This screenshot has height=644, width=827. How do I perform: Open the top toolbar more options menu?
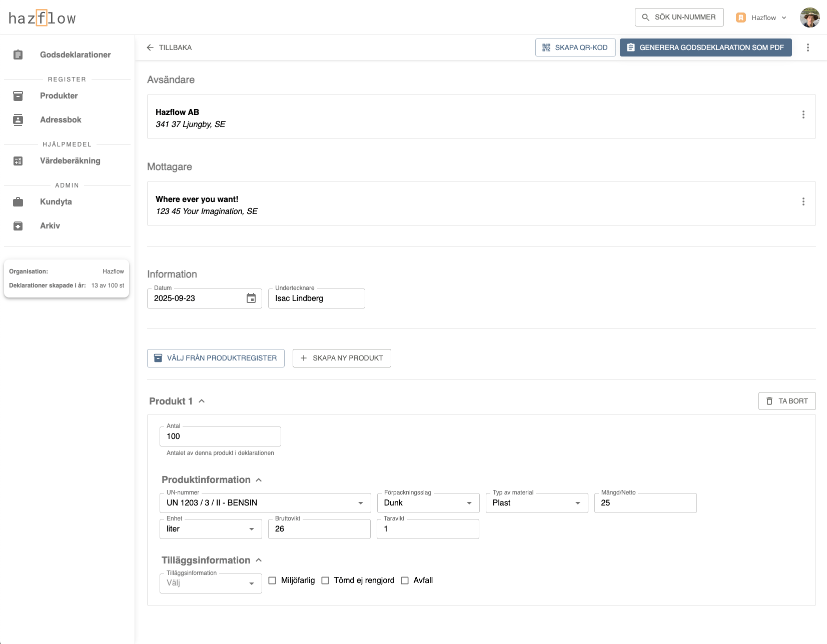(x=807, y=47)
